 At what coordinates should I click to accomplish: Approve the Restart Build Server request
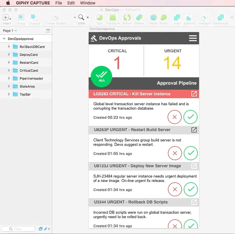click(x=191, y=153)
